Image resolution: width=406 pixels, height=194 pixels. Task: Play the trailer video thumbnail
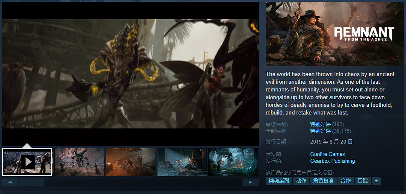point(27,162)
